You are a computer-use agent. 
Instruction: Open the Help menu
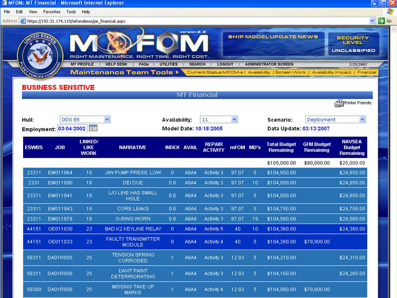coord(86,12)
